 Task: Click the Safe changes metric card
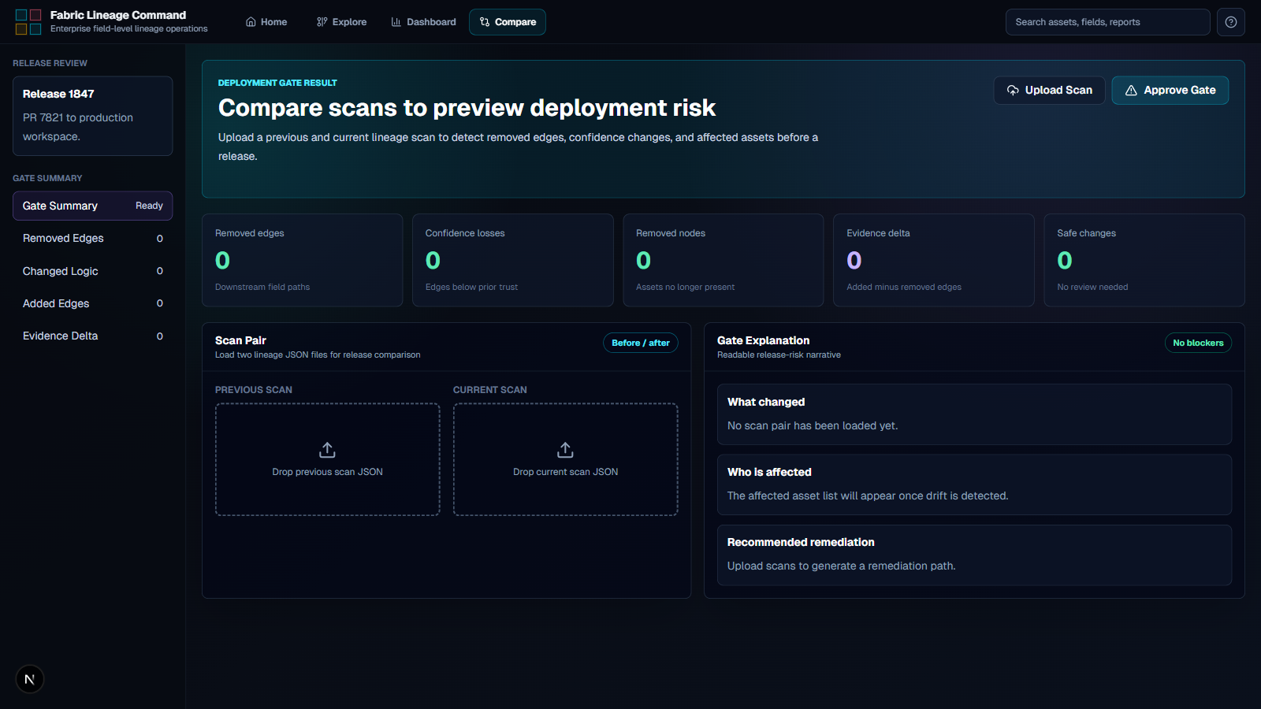(1144, 260)
